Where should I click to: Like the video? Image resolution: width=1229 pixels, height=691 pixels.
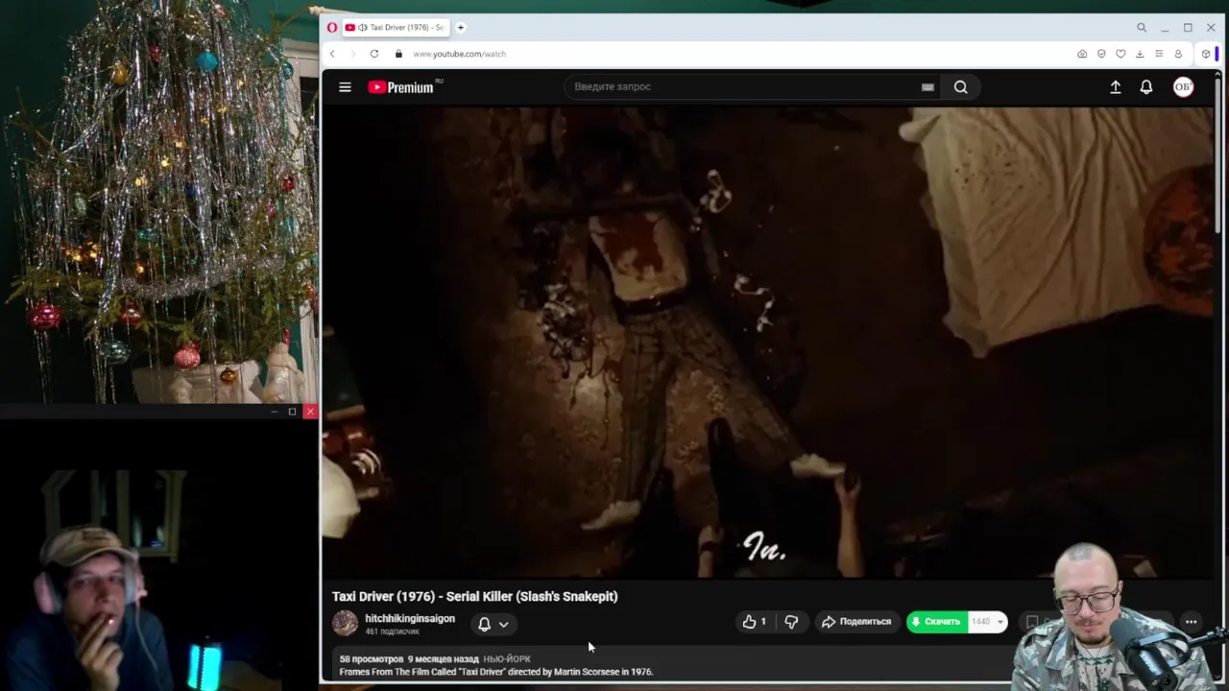pyautogui.click(x=754, y=622)
